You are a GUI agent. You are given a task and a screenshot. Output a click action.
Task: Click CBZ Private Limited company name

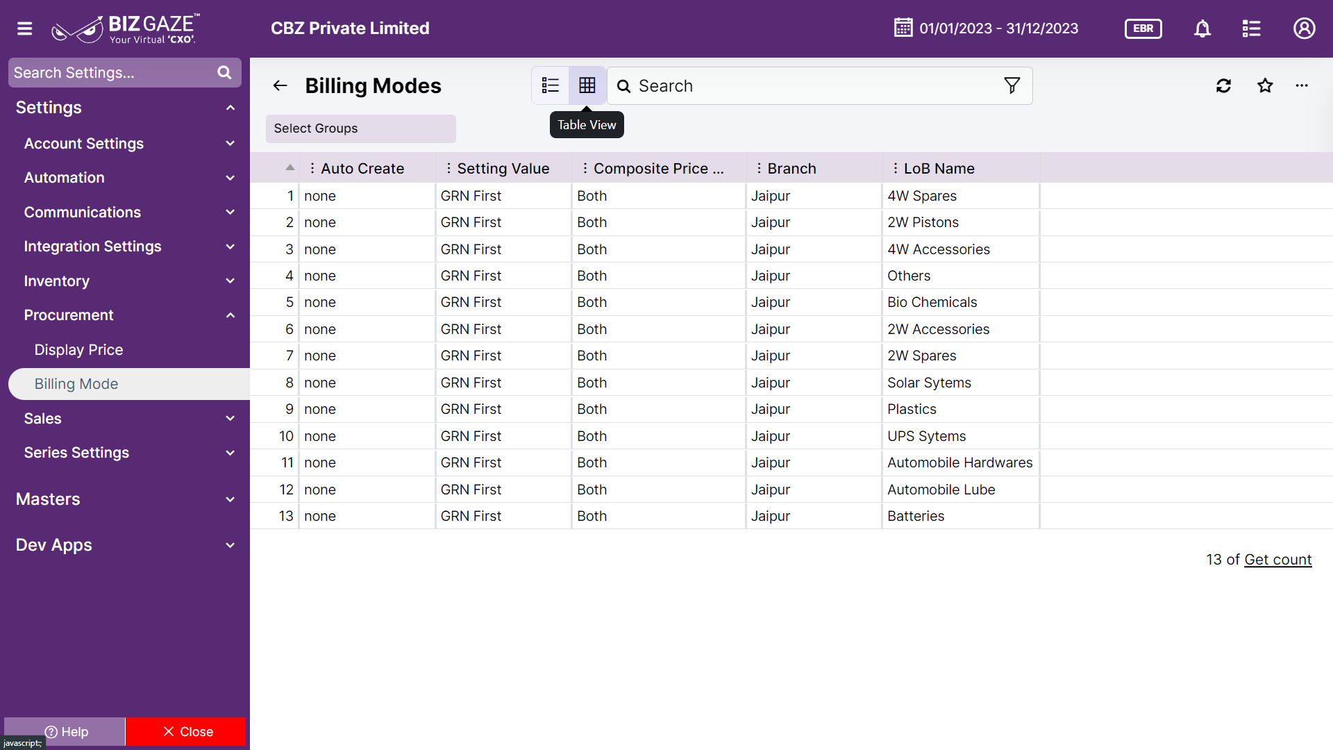(350, 28)
